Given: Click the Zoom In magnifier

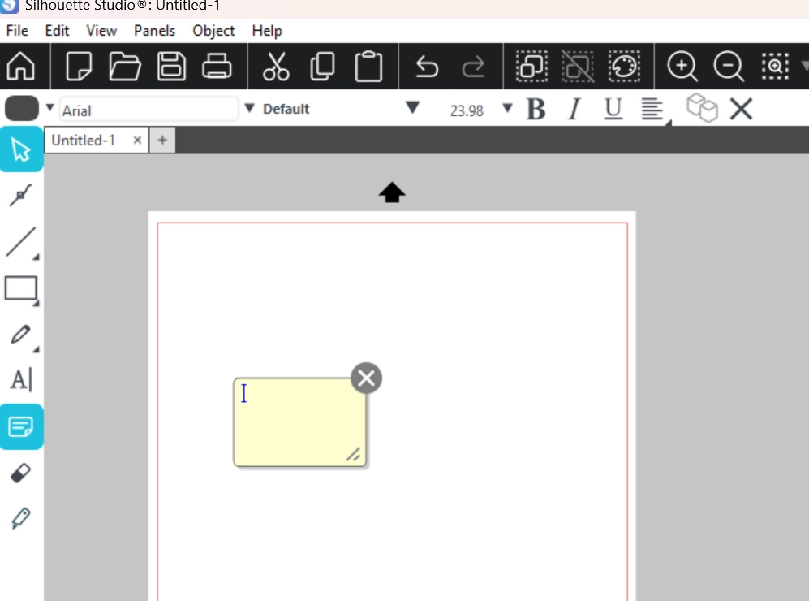Looking at the screenshot, I should pyautogui.click(x=682, y=67).
